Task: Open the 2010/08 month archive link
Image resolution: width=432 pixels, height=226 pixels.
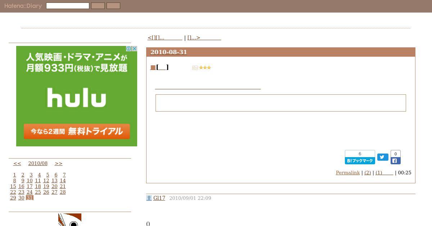Action: pyautogui.click(x=38, y=163)
